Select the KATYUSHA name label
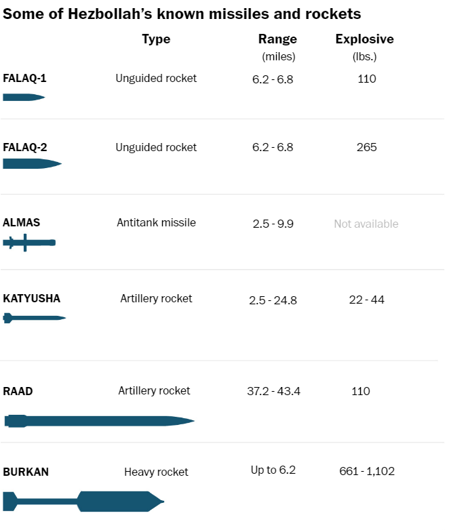The width and height of the screenshot is (466, 530). pyautogui.click(x=31, y=298)
